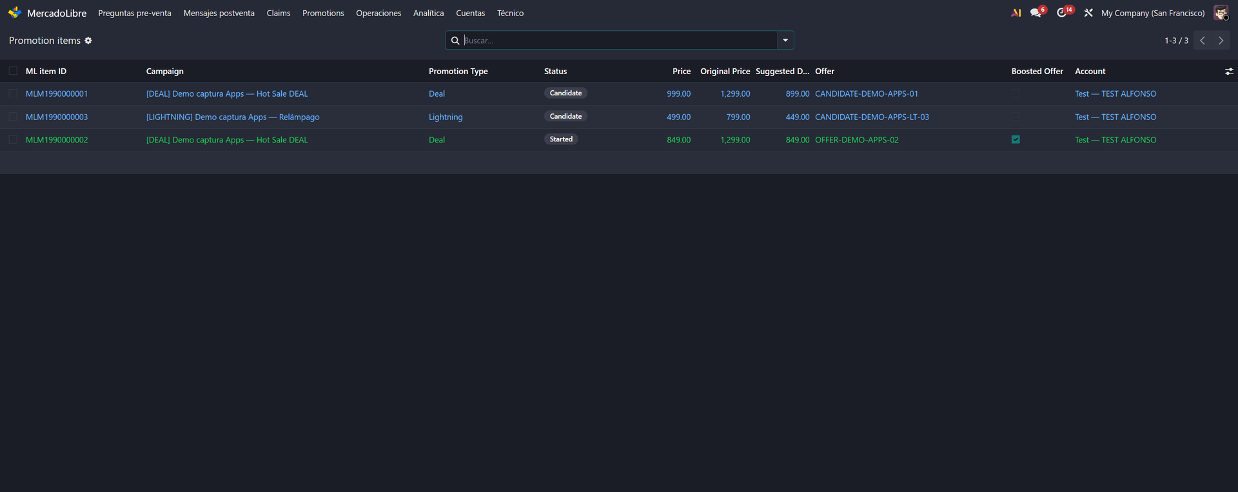The height and width of the screenshot is (492, 1238).
Task: Sort by Suggested D... column header
Action: pos(783,72)
